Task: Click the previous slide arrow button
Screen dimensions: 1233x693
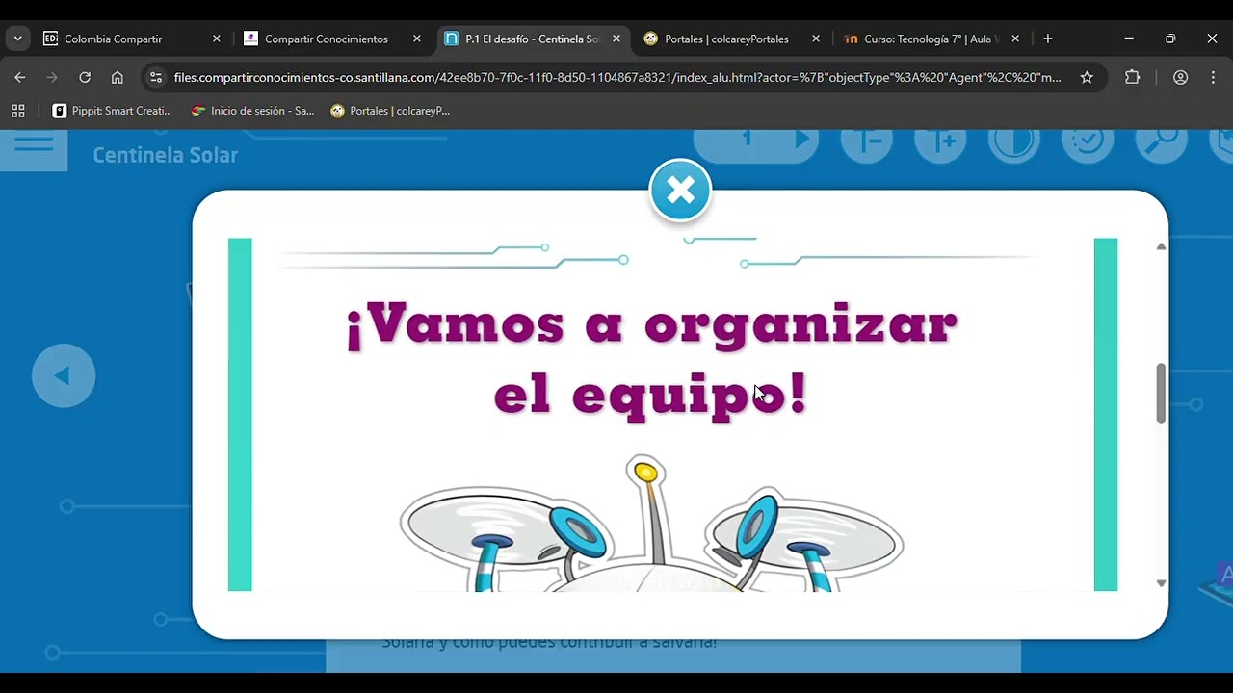Action: pyautogui.click(x=64, y=375)
